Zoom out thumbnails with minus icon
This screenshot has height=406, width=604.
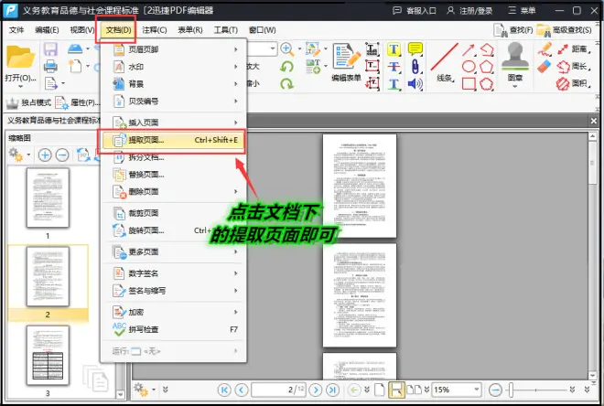62,155
